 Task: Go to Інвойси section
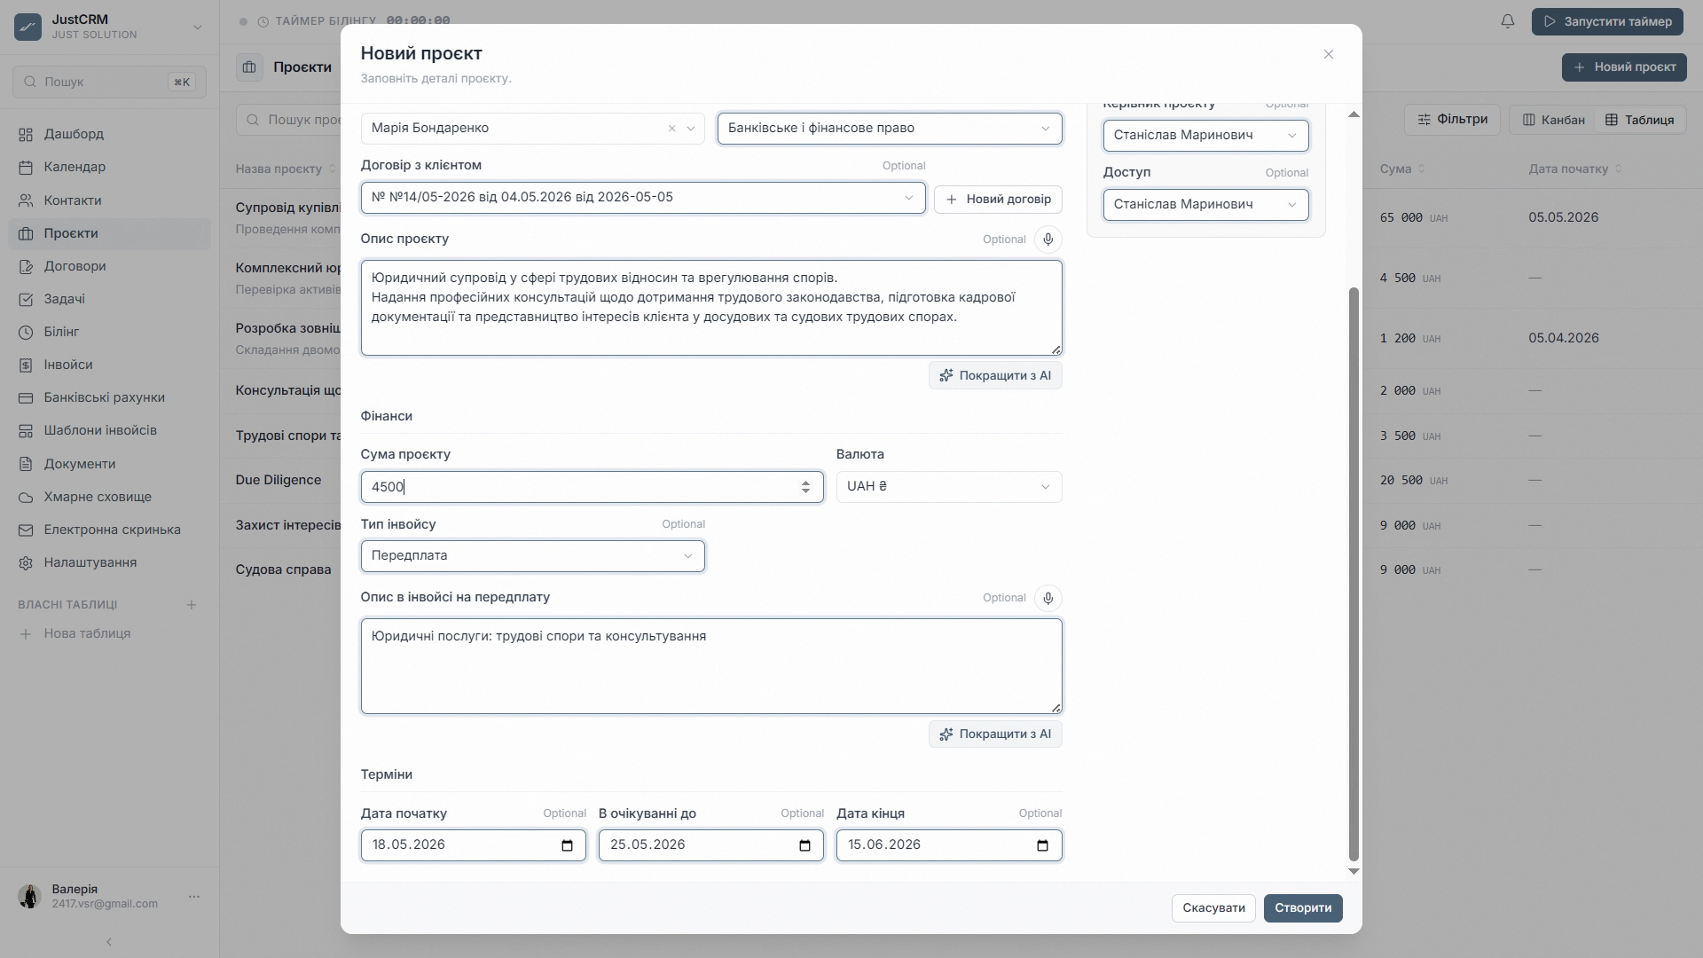tap(109, 365)
